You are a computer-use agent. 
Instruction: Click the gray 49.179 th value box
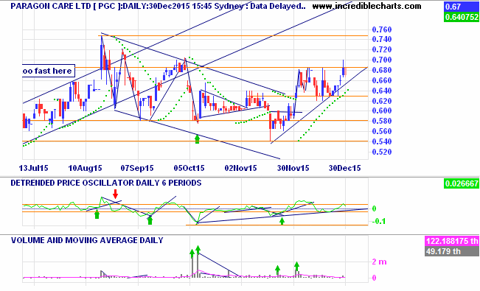[x=452, y=251]
